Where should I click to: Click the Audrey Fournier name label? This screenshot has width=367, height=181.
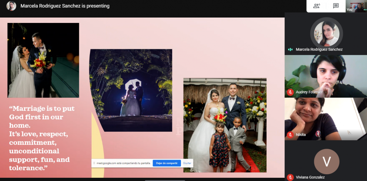pos(309,92)
